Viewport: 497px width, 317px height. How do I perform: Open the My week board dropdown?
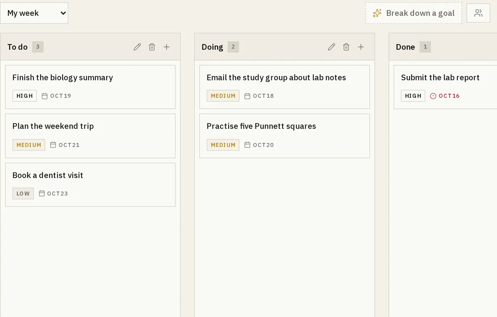coord(34,13)
